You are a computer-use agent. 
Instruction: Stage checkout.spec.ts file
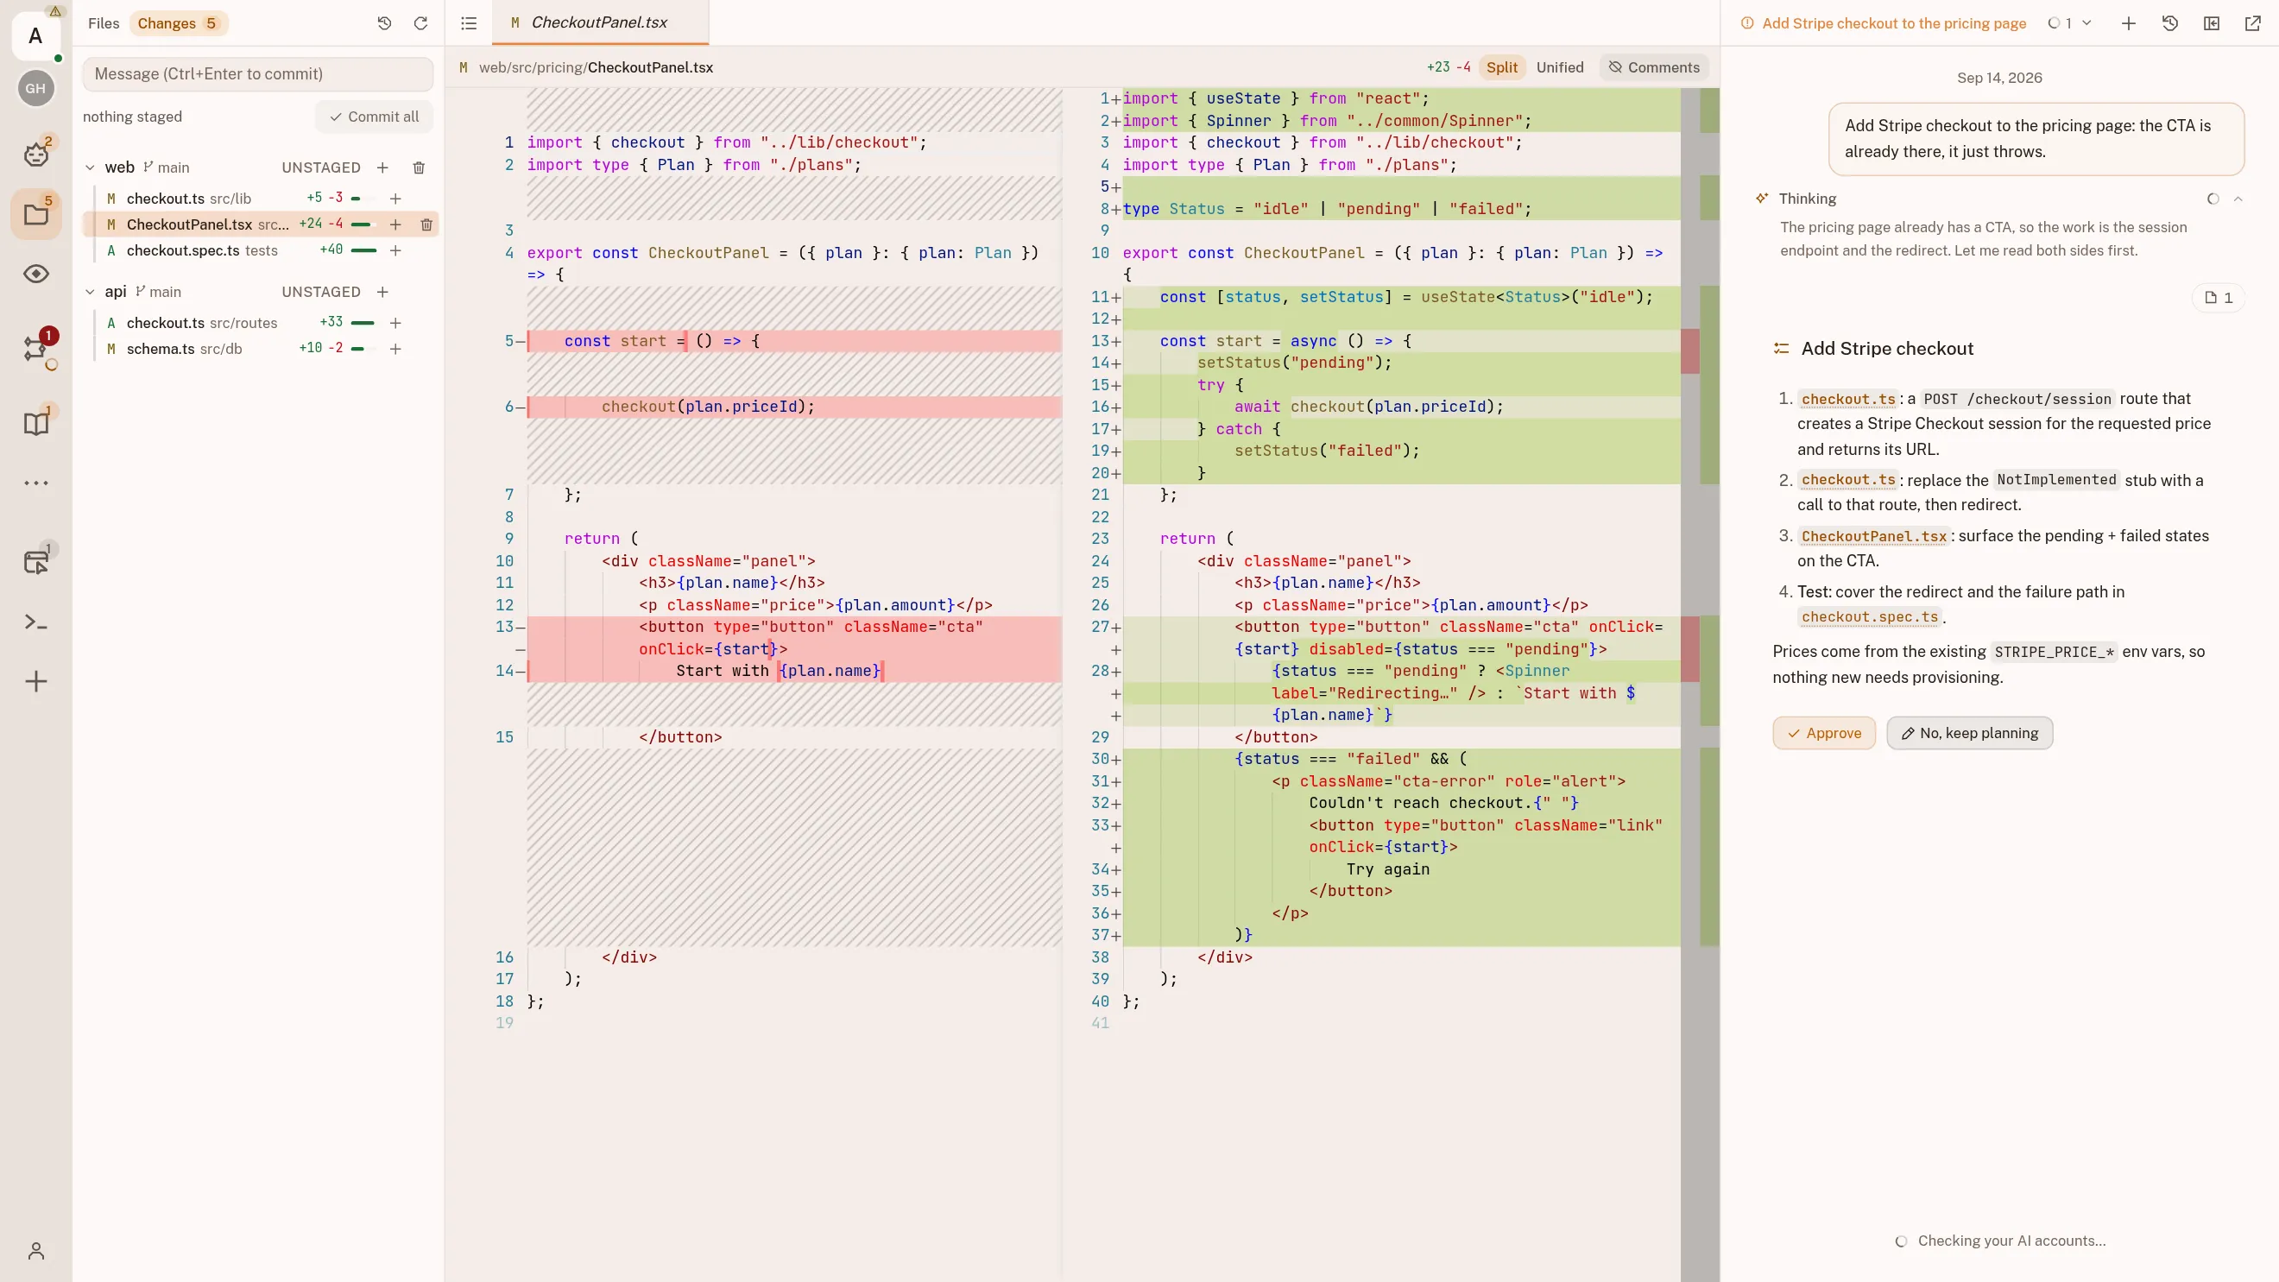click(x=395, y=250)
